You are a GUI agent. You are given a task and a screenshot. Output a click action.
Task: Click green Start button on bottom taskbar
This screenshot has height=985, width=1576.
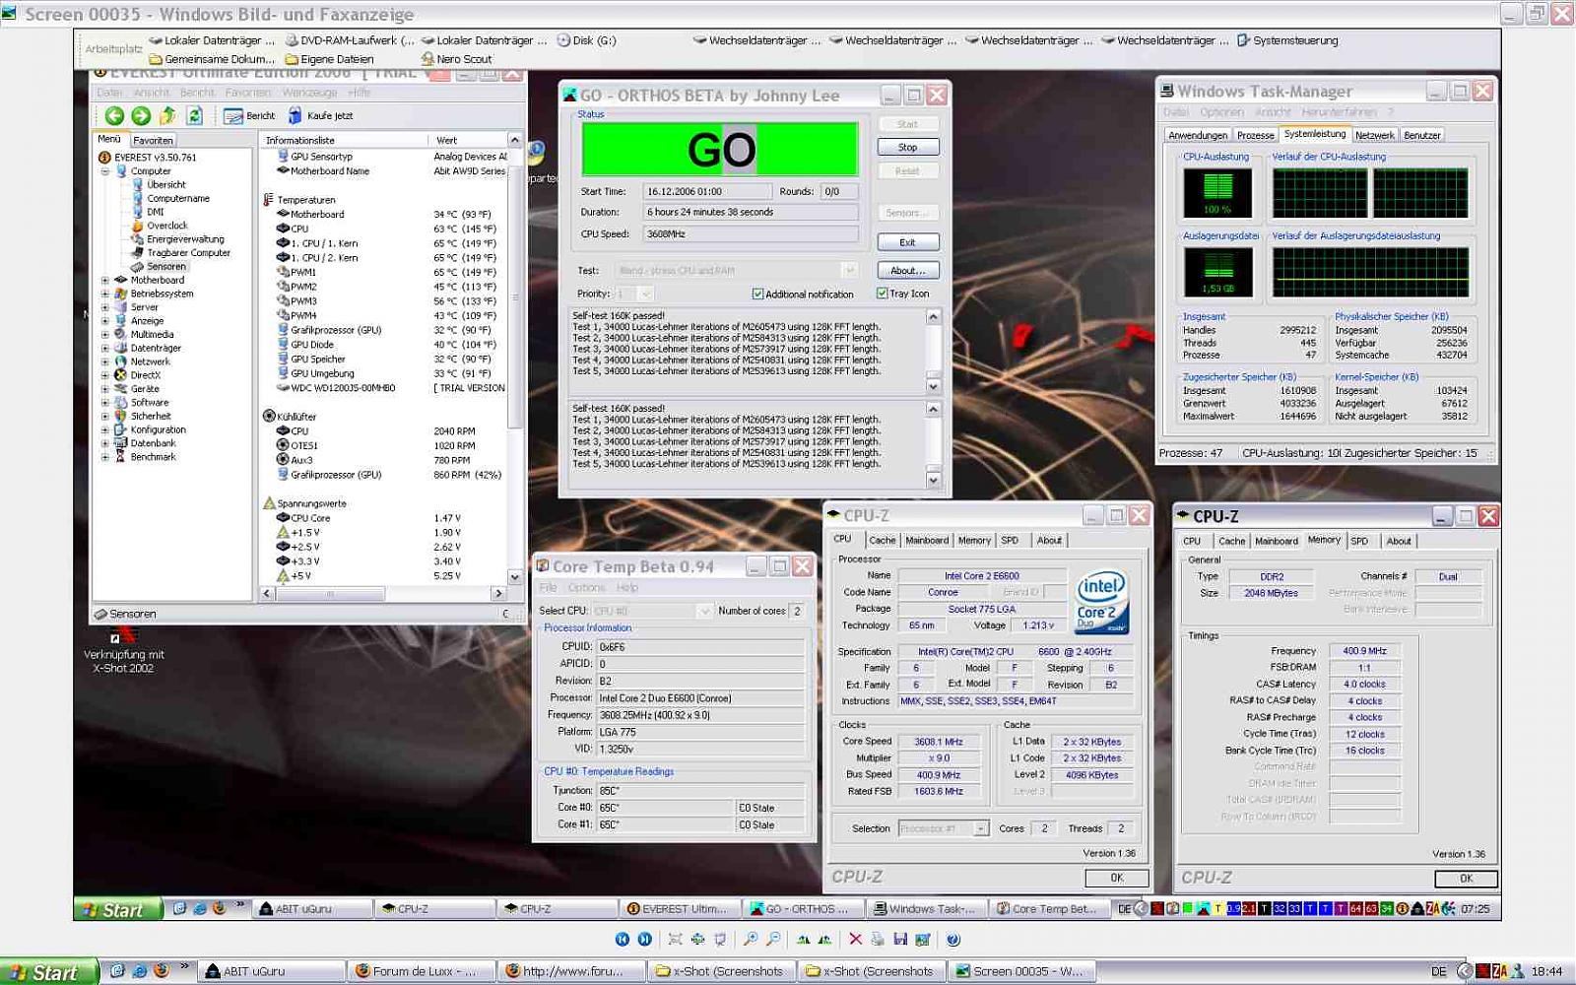click(48, 971)
